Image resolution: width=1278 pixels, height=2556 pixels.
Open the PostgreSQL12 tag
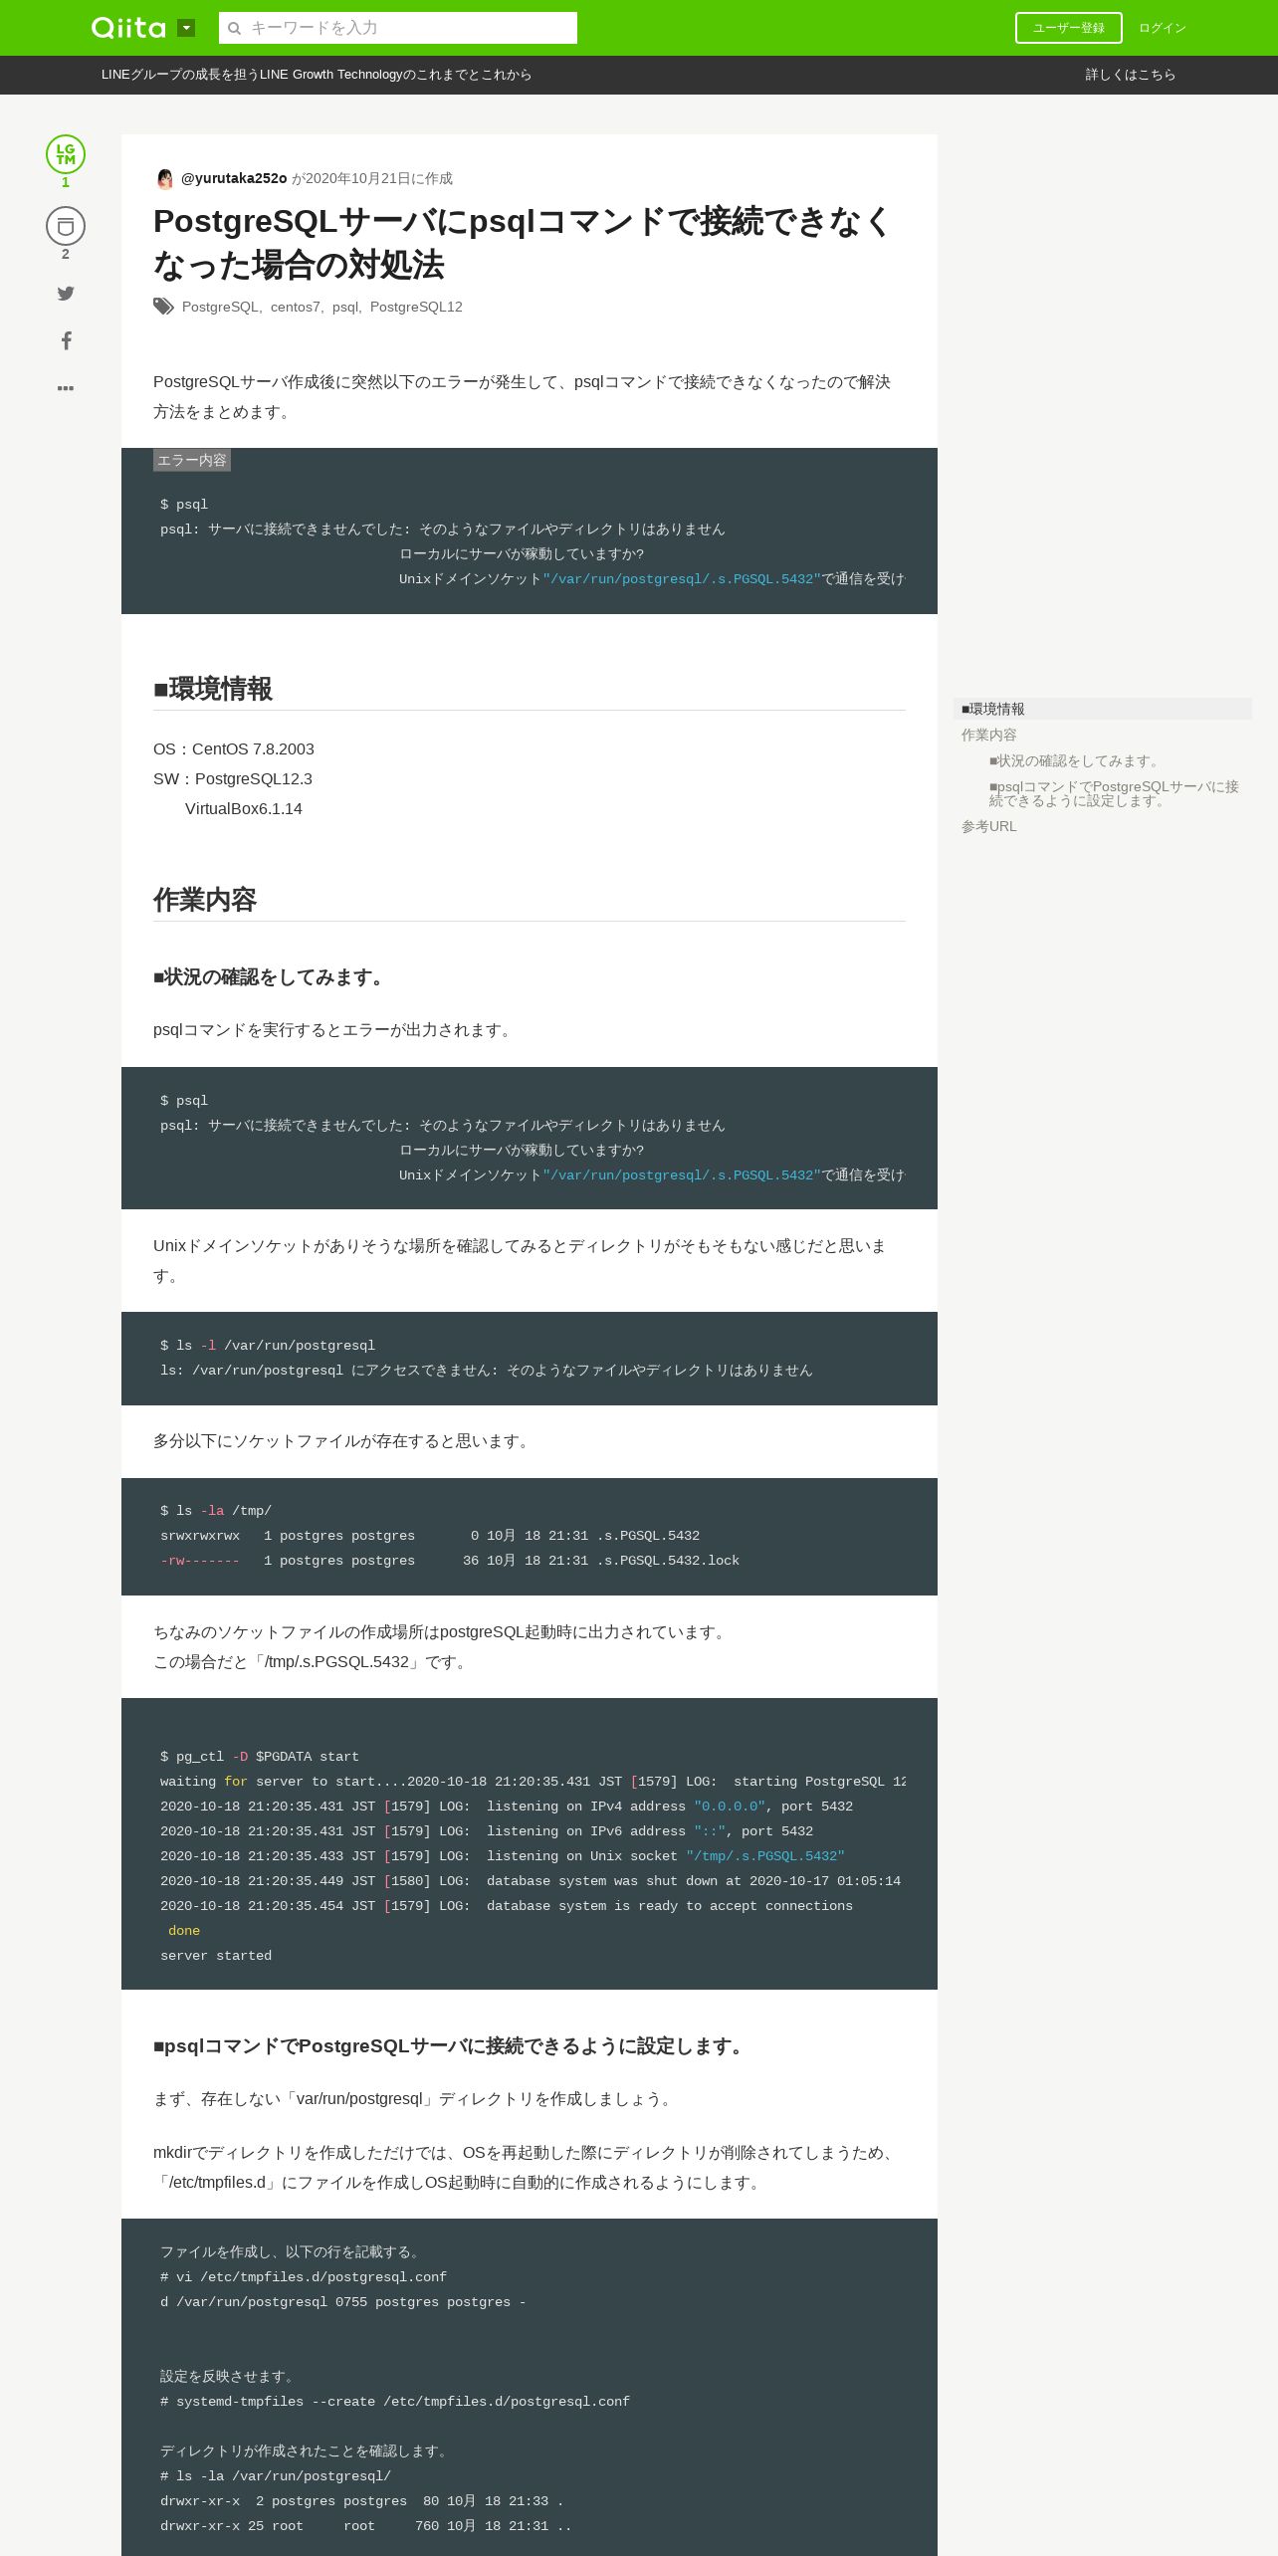tap(416, 307)
